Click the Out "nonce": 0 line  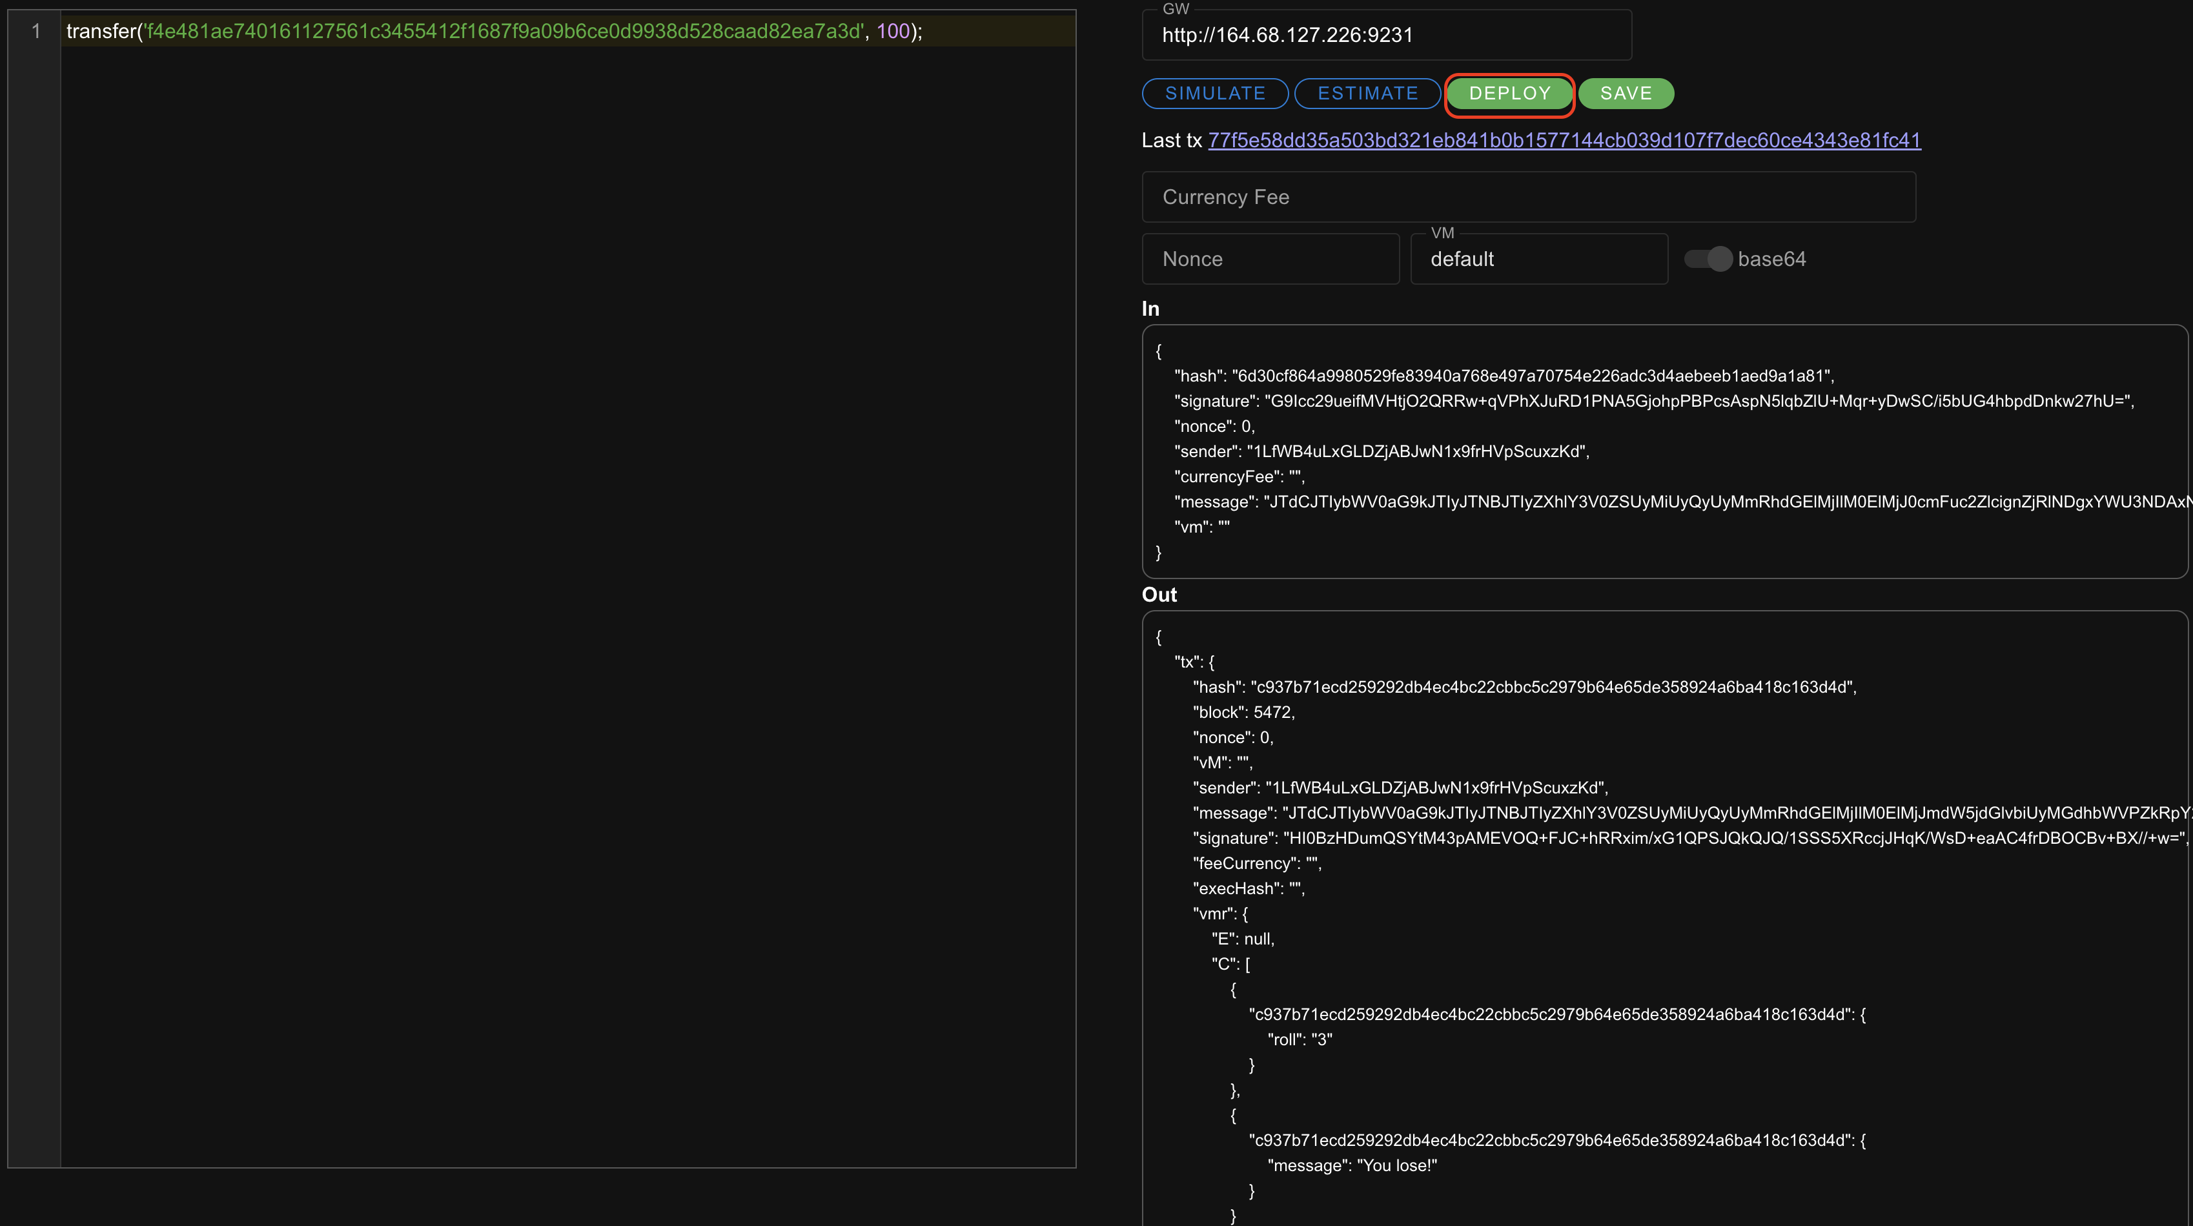pos(1232,737)
